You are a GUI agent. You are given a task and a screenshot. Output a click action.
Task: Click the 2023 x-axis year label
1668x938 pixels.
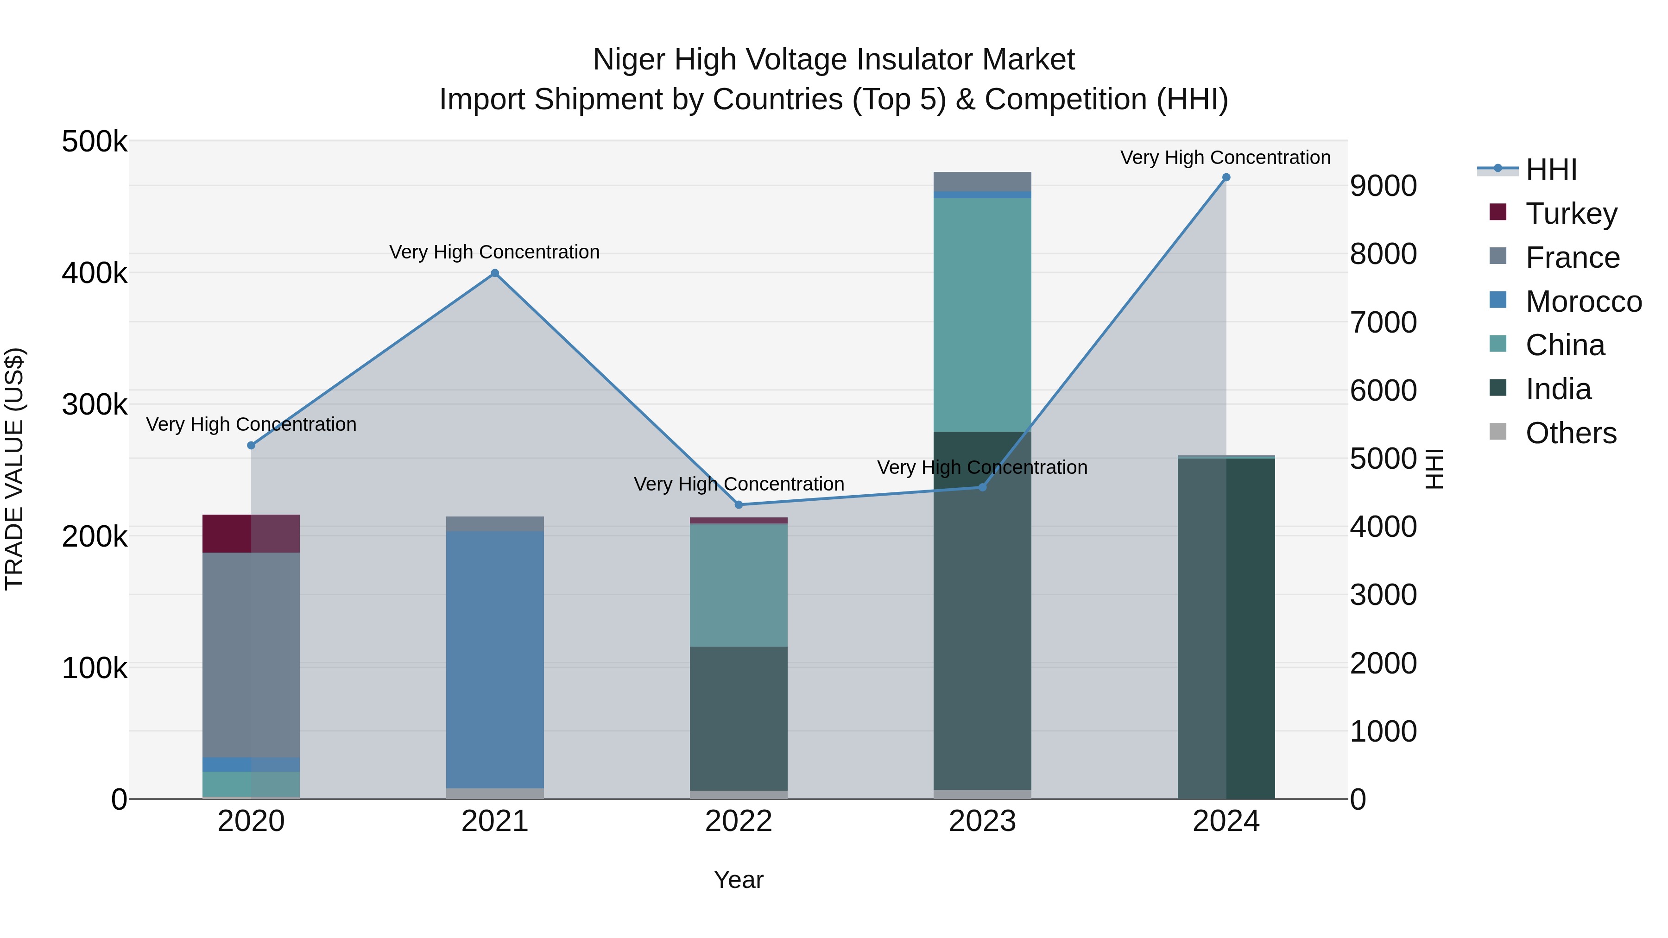pyautogui.click(x=982, y=821)
